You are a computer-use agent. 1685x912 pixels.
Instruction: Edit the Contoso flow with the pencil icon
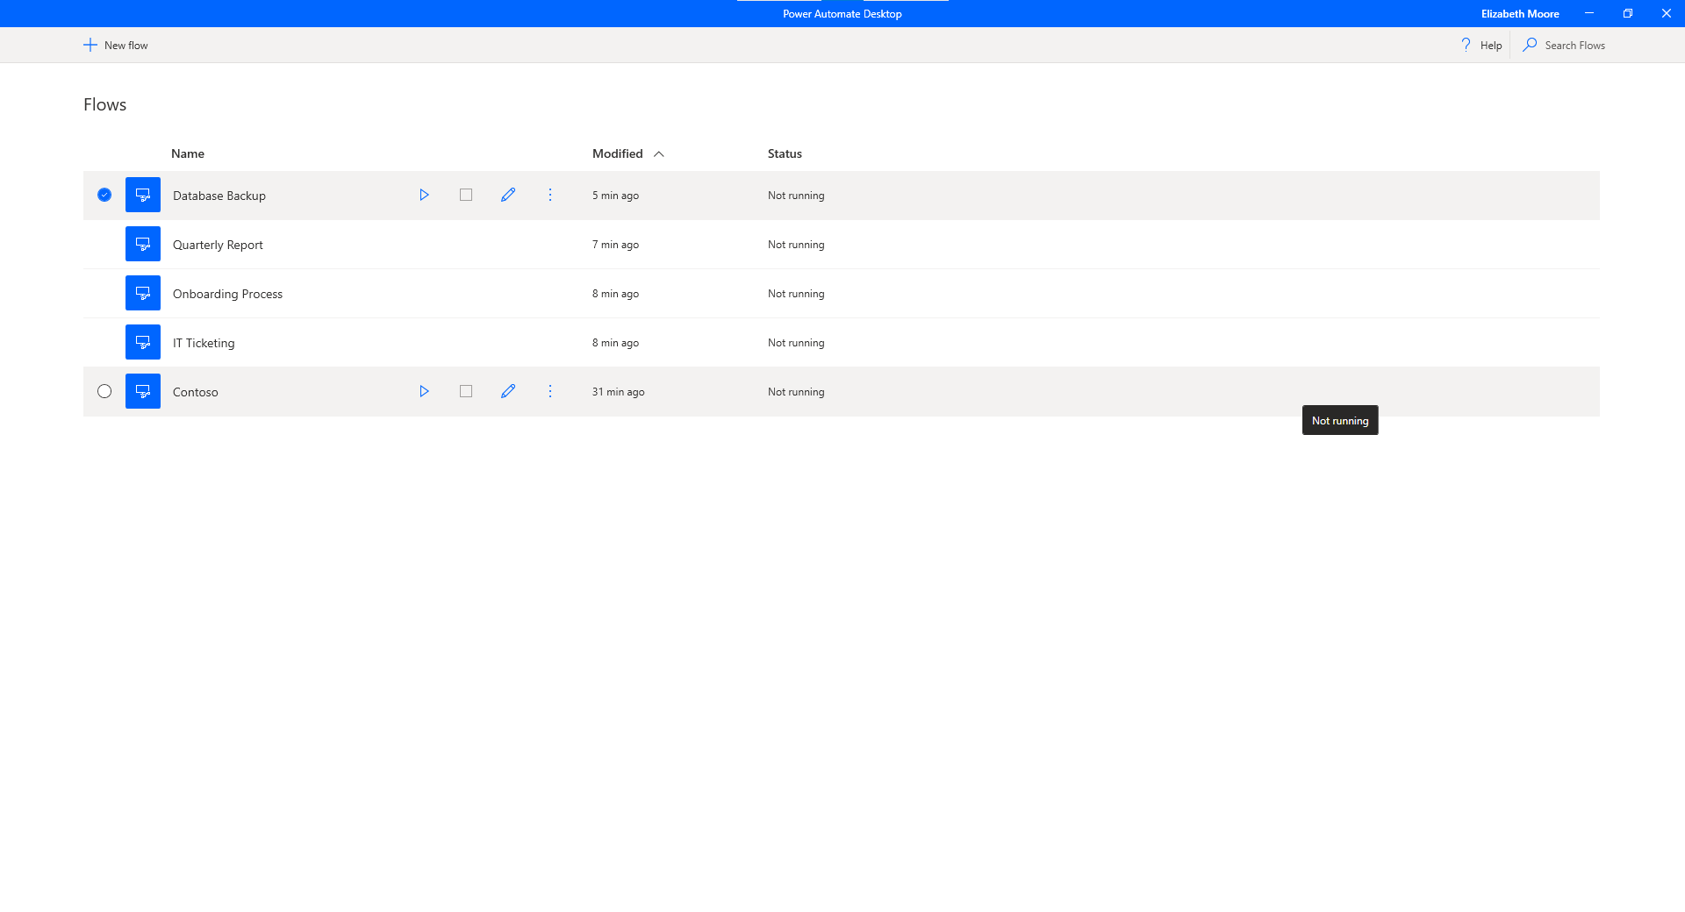[508, 391]
